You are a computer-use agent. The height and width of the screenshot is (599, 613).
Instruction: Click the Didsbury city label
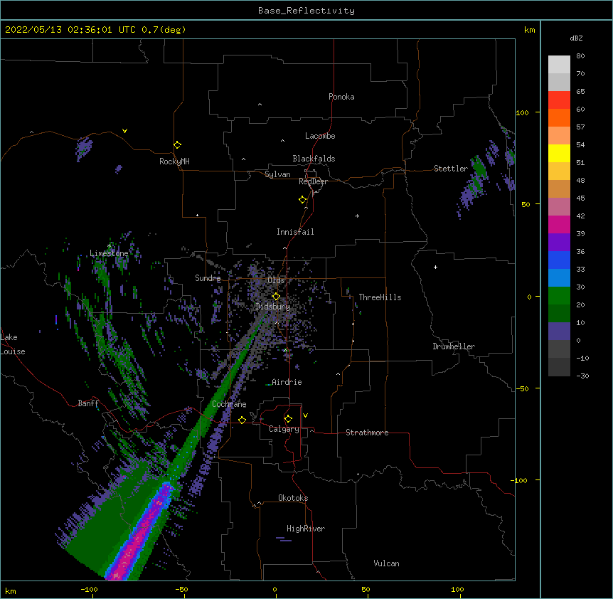click(272, 307)
